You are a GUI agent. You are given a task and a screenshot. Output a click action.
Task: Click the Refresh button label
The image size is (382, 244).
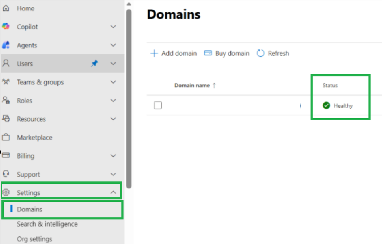(x=279, y=54)
